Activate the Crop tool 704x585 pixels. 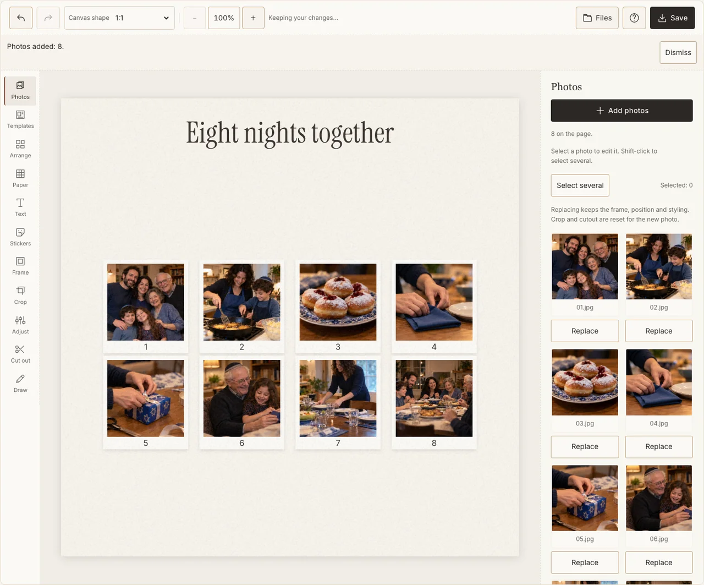tap(20, 296)
